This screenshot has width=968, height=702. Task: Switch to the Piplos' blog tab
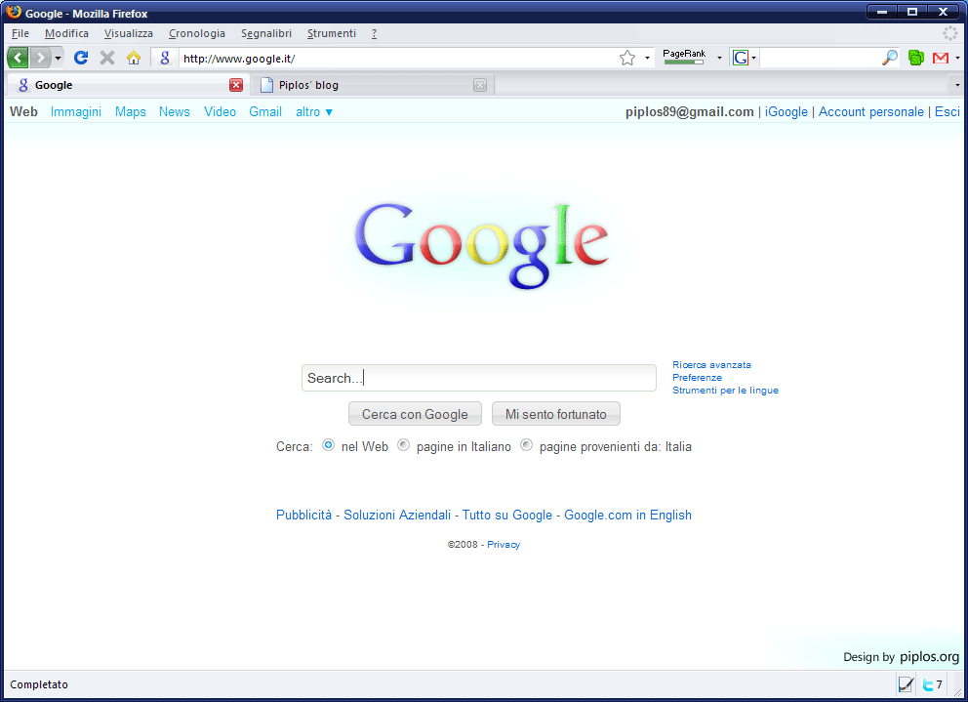pyautogui.click(x=372, y=85)
